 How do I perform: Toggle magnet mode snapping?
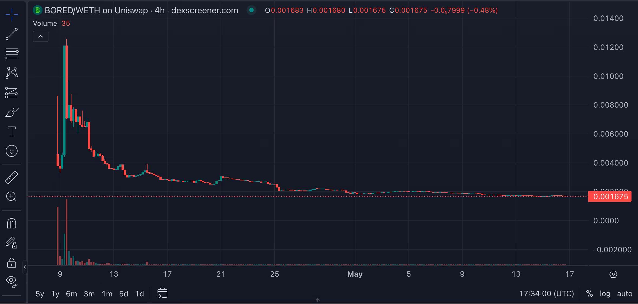click(12, 224)
